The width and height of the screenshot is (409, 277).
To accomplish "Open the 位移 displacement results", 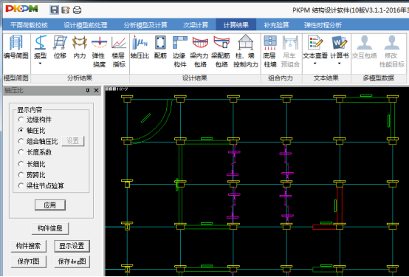I will 60,47.
